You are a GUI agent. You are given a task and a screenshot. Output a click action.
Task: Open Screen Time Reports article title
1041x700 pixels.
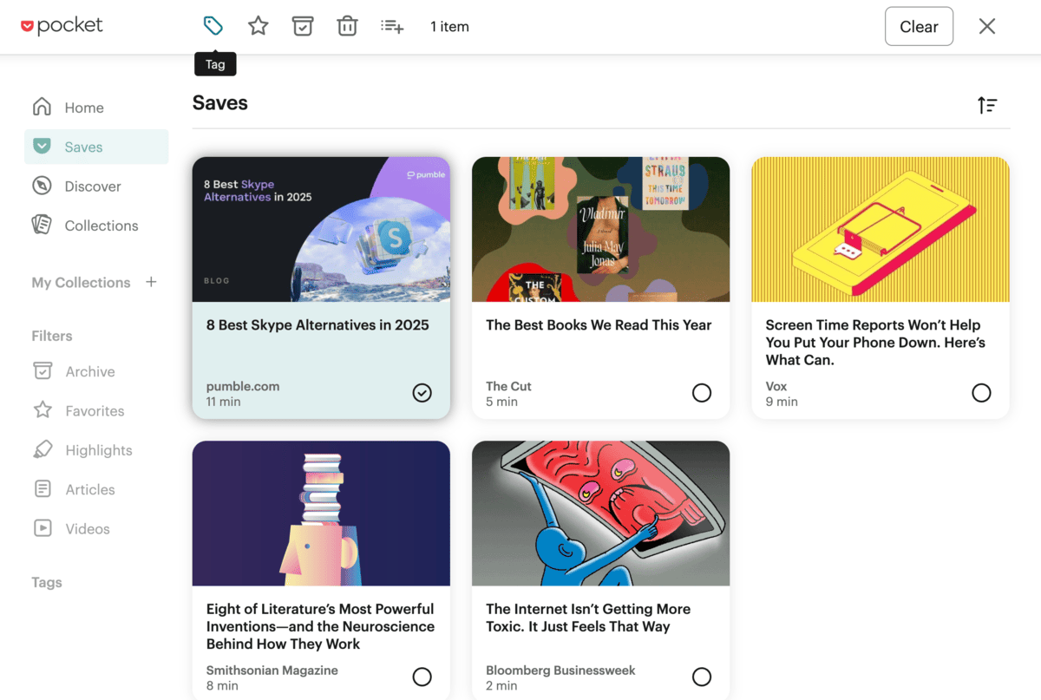tap(875, 342)
